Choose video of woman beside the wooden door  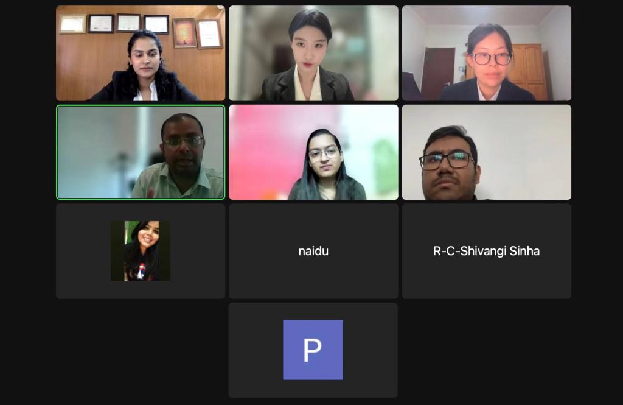tap(487, 53)
